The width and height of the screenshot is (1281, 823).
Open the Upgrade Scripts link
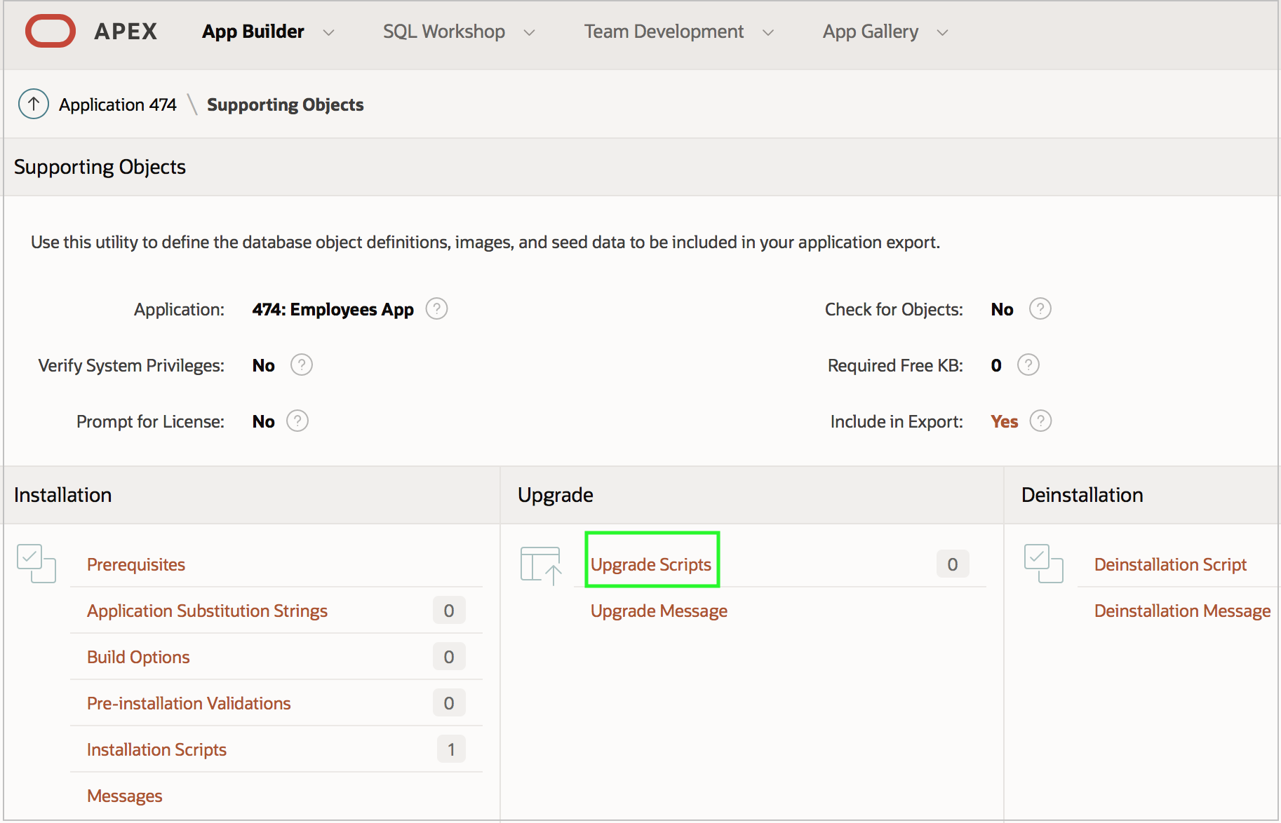pyautogui.click(x=651, y=564)
